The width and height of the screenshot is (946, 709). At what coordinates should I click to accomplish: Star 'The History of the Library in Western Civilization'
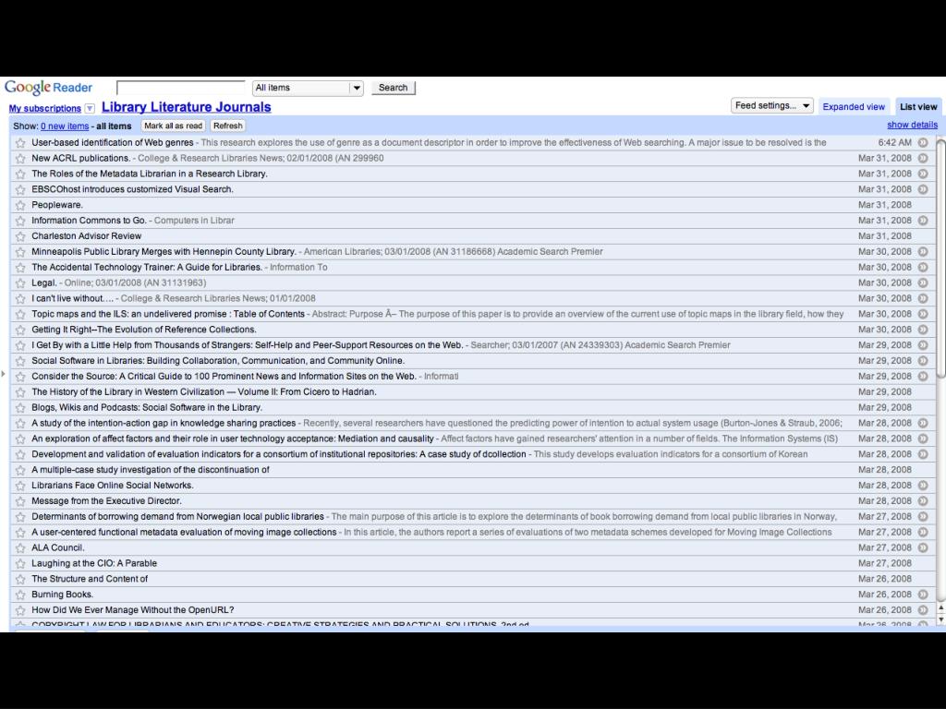point(20,392)
